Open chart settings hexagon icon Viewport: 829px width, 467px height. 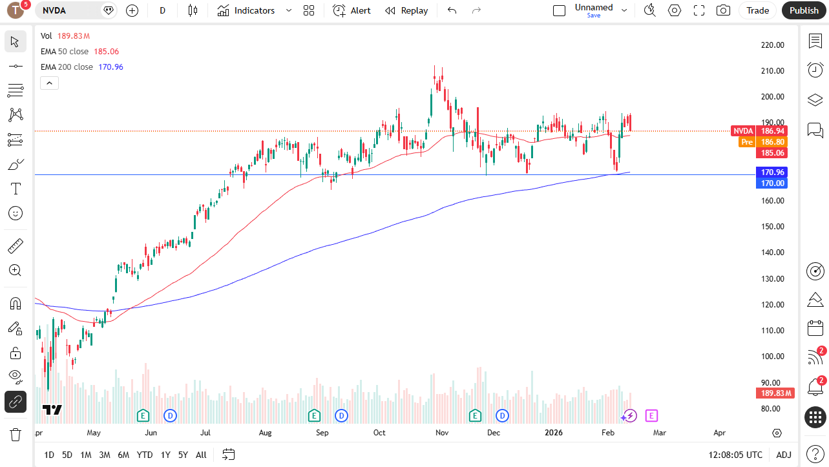pyautogui.click(x=675, y=10)
